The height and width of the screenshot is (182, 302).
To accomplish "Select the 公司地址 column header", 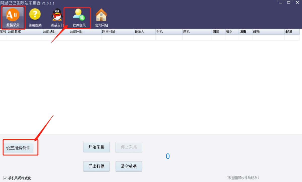I will point(55,32).
